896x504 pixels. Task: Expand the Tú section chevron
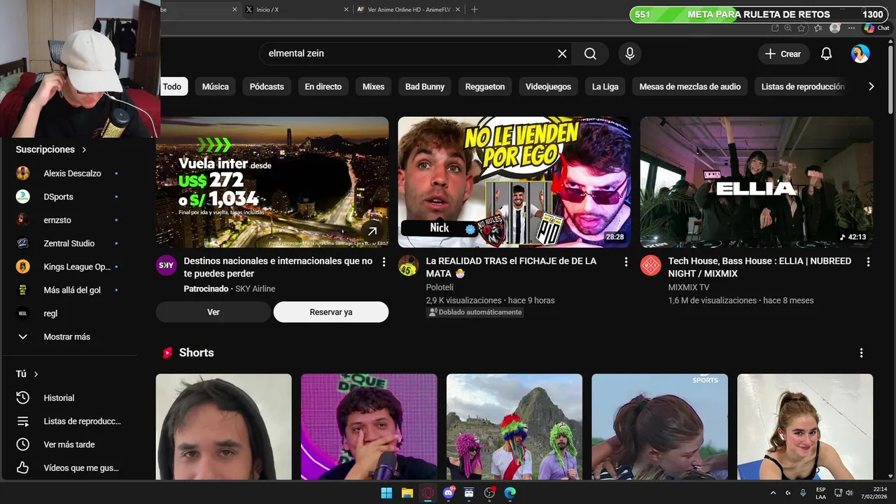(x=36, y=374)
